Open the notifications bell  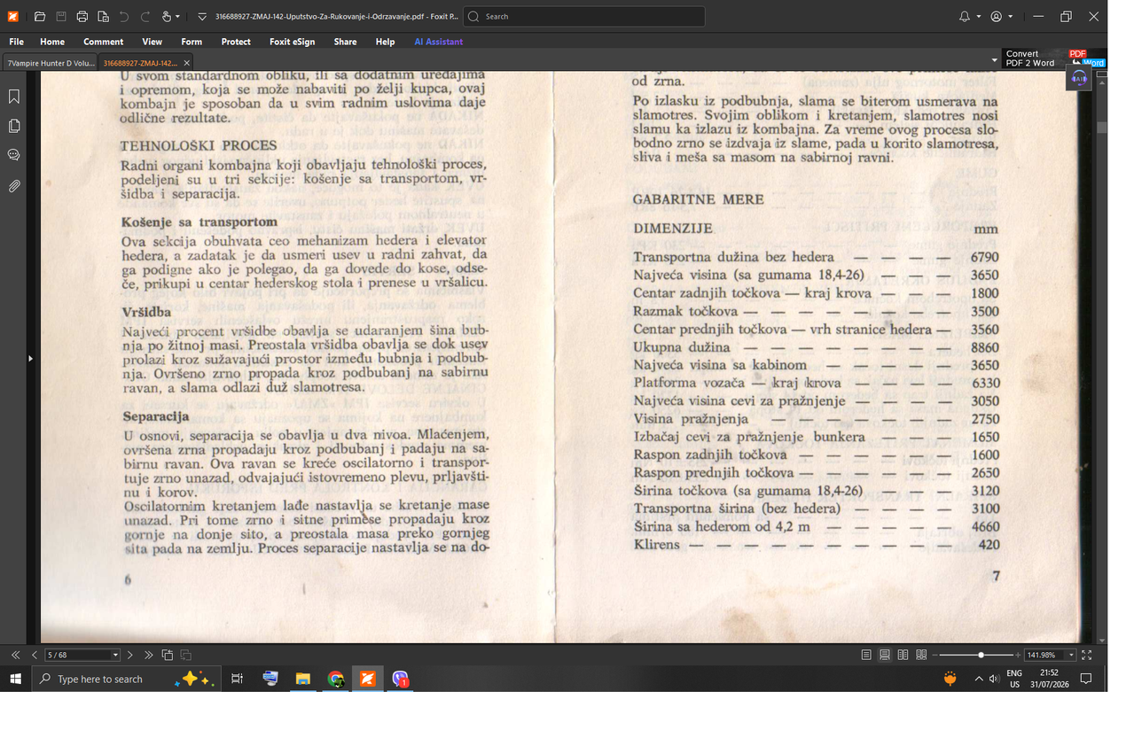pyautogui.click(x=965, y=16)
